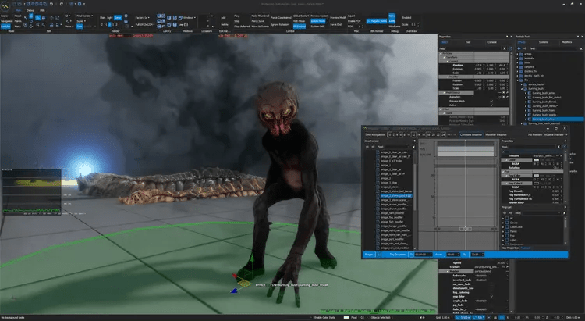Pin the Particle Tool panel with its pin icon
The height and width of the screenshot is (321, 585).
578,37
